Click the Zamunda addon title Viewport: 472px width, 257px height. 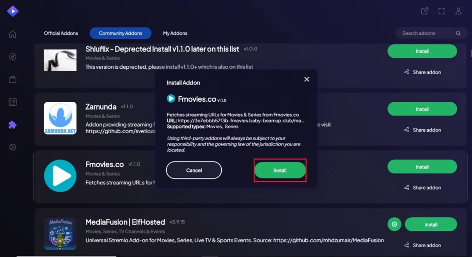click(x=101, y=107)
